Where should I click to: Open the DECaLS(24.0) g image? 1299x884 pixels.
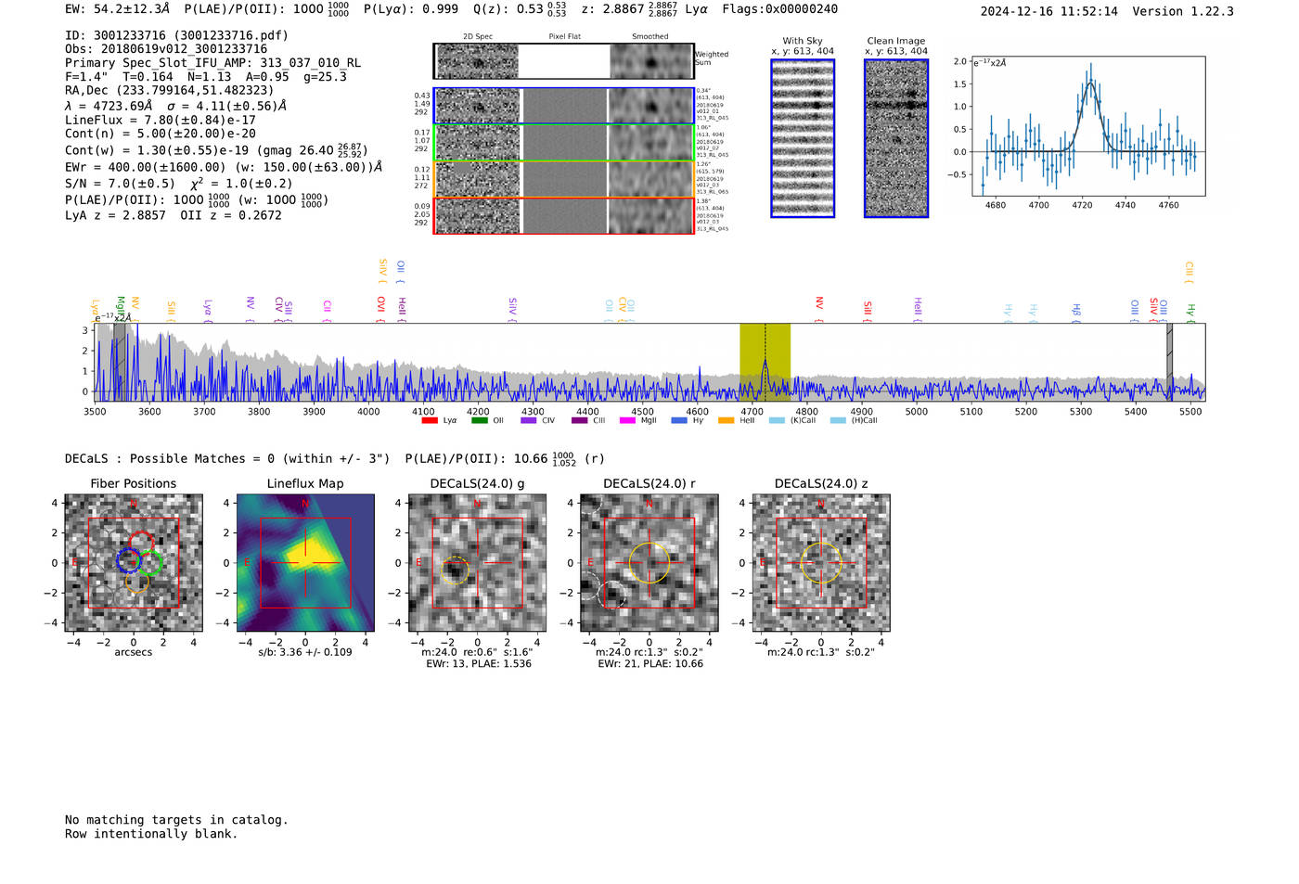pos(478,563)
